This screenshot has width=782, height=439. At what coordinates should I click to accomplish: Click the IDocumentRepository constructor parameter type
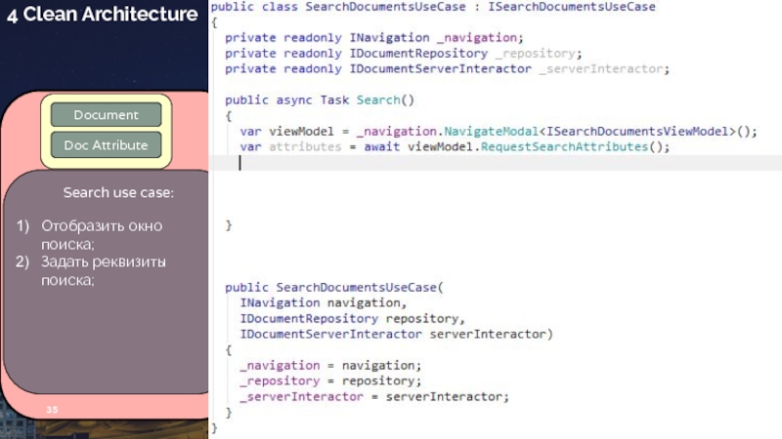coord(309,318)
